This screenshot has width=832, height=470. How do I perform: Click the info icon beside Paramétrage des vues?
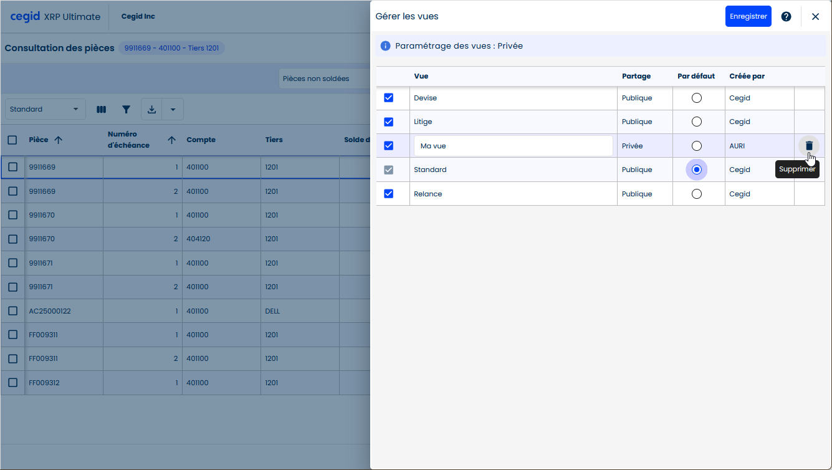(x=385, y=46)
